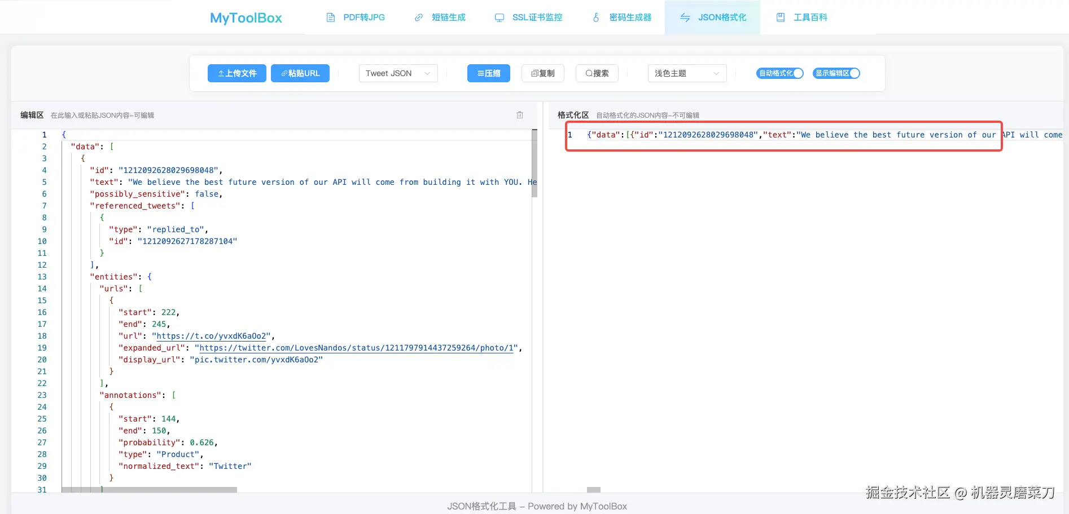Click the "text": "We believe…" line in the editor
The image size is (1069, 514).
pyautogui.click(x=313, y=182)
